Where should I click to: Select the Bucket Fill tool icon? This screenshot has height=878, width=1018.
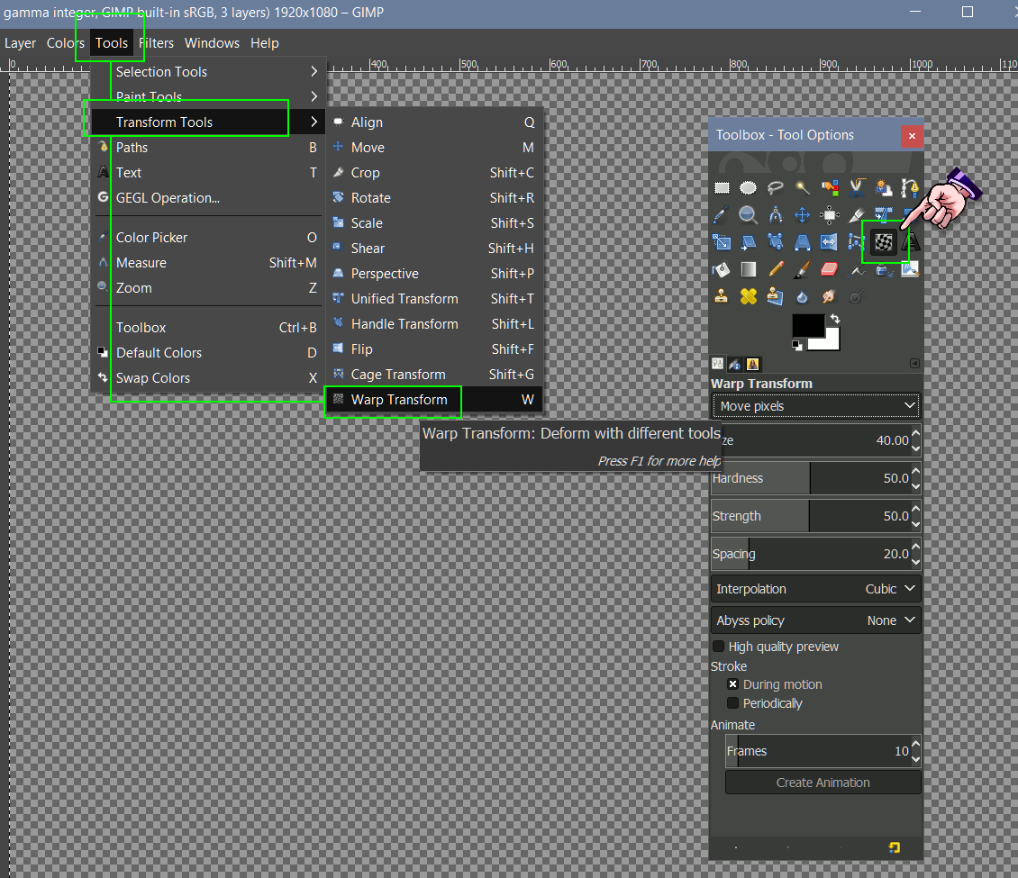[721, 268]
